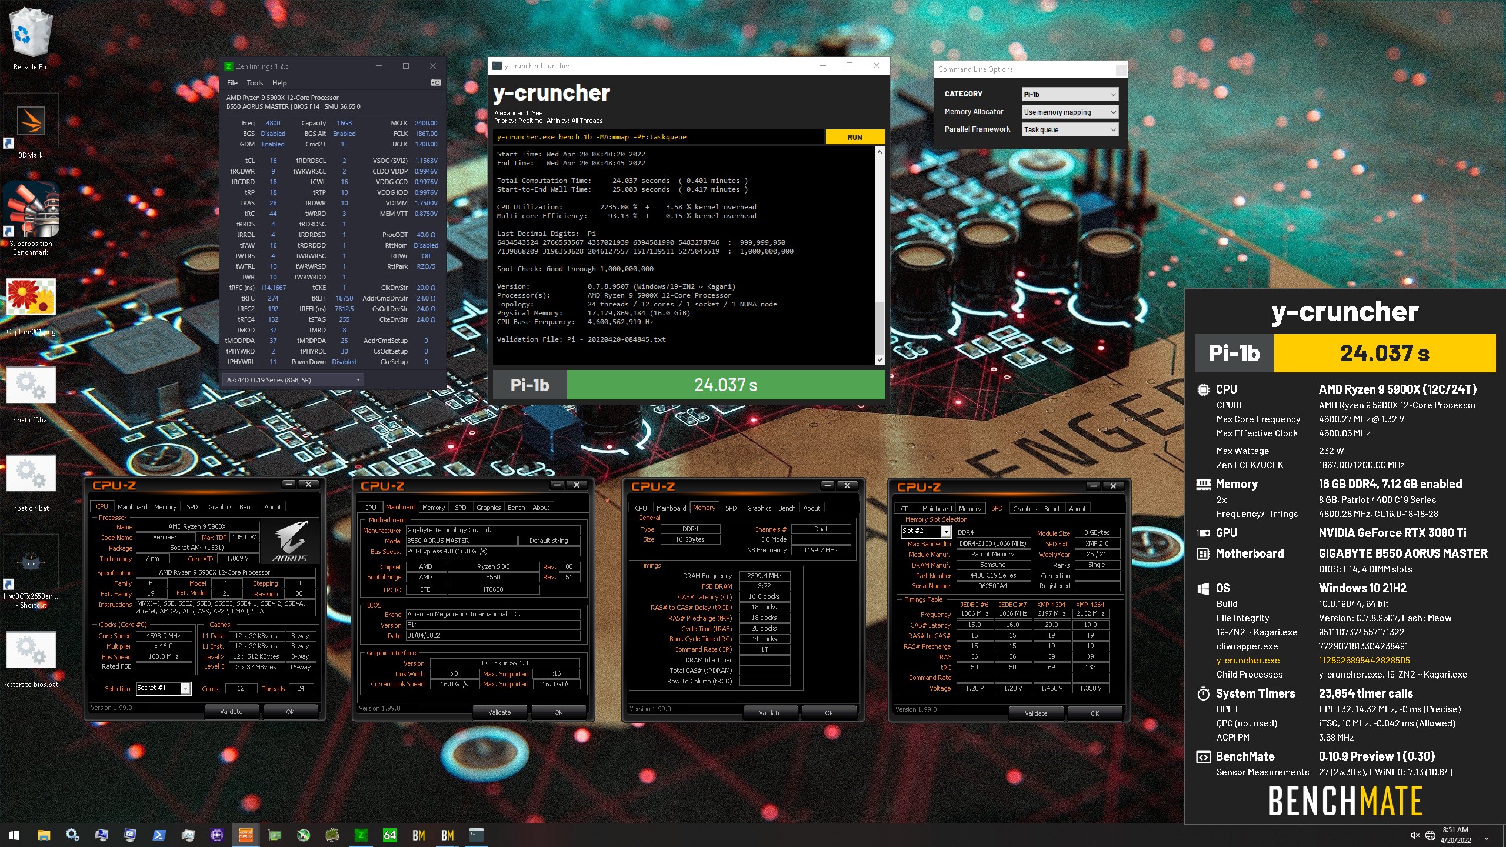Open the Recycle Bin desktop icon
Image resolution: width=1506 pixels, height=847 pixels.
(31, 39)
